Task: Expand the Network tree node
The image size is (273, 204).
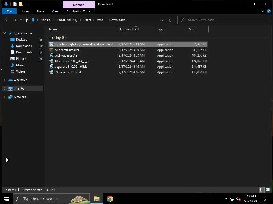Action: click(x=5, y=97)
